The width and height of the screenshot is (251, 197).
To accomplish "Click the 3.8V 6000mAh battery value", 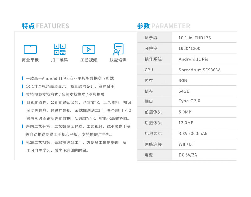I will point(193,133).
